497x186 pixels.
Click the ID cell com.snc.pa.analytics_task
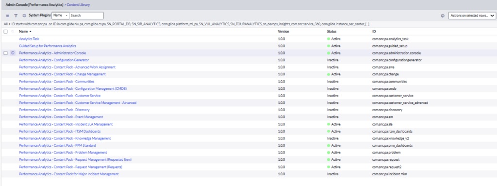pyautogui.click(x=390, y=39)
